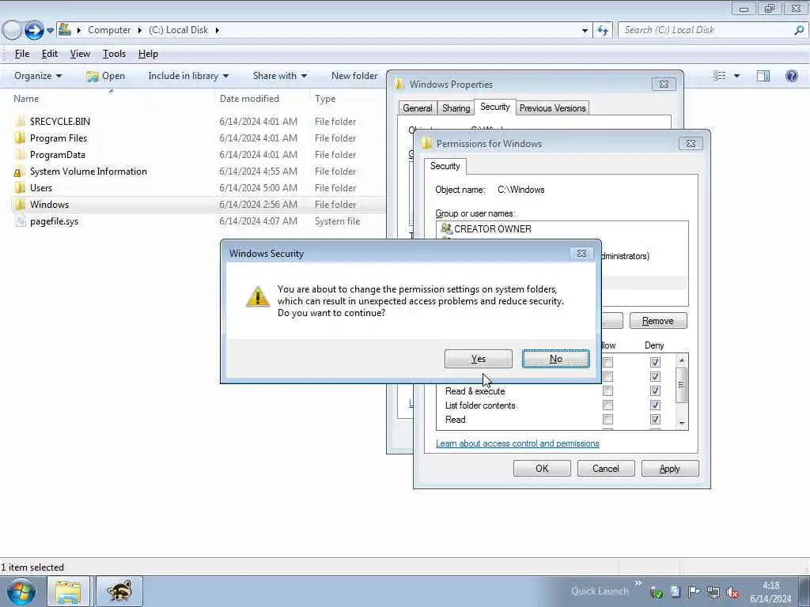This screenshot has height=607, width=810.
Task: Sort by the Name column header
Action: coord(111,99)
